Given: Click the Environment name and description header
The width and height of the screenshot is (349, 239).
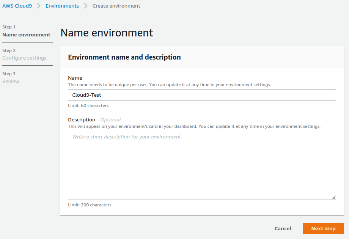Looking at the screenshot, I should [x=124, y=57].
